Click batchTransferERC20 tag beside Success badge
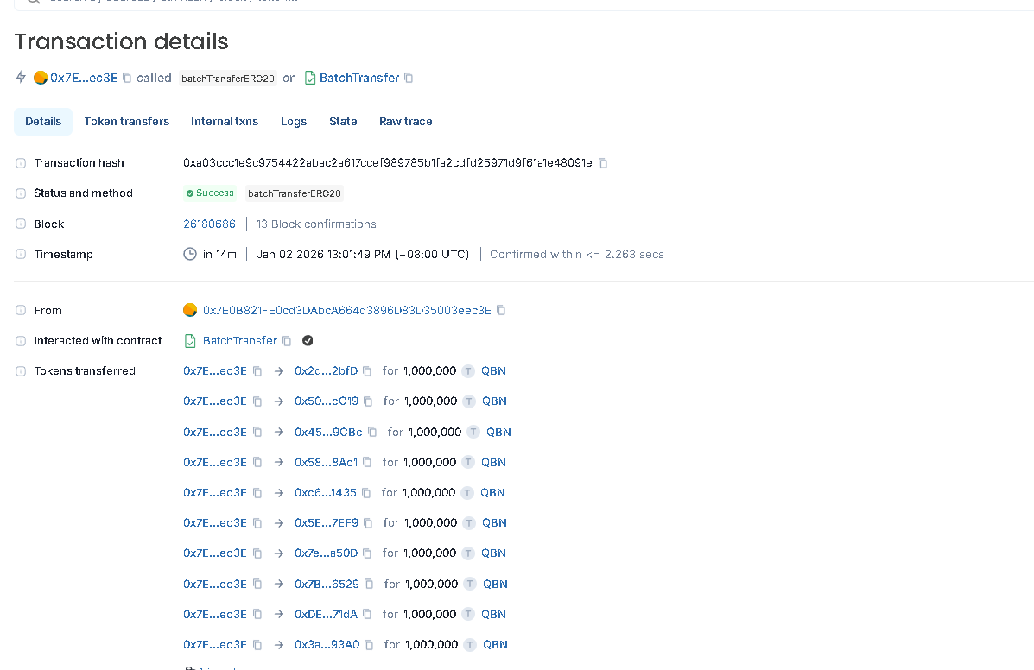This screenshot has width=1034, height=670. [294, 193]
